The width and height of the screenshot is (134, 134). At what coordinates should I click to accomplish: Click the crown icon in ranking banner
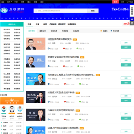click(12, 99)
